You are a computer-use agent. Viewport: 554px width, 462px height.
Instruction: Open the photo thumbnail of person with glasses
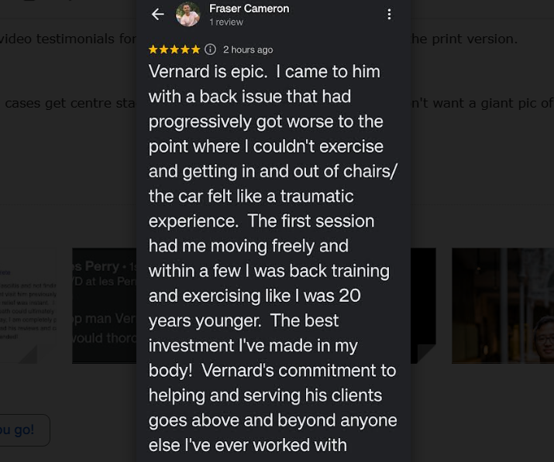point(504,306)
